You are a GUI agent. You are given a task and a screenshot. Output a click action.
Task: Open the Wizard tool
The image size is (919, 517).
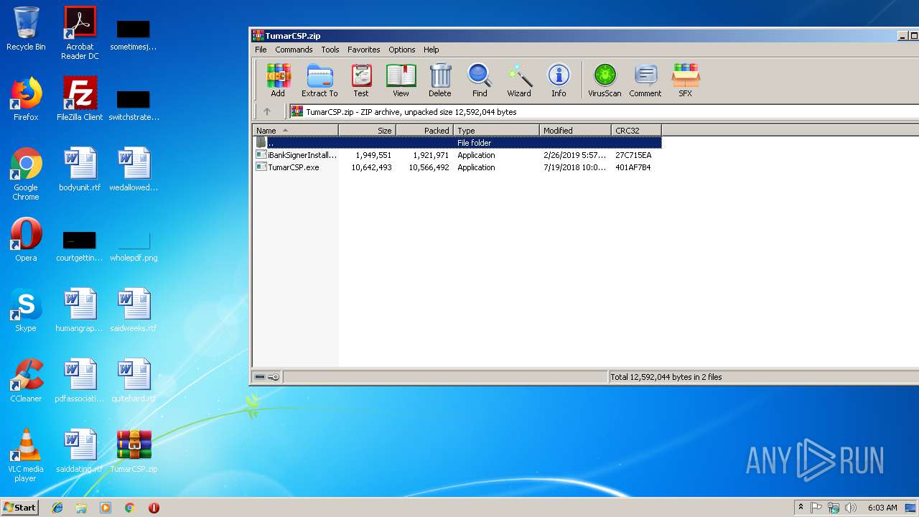[x=519, y=80]
